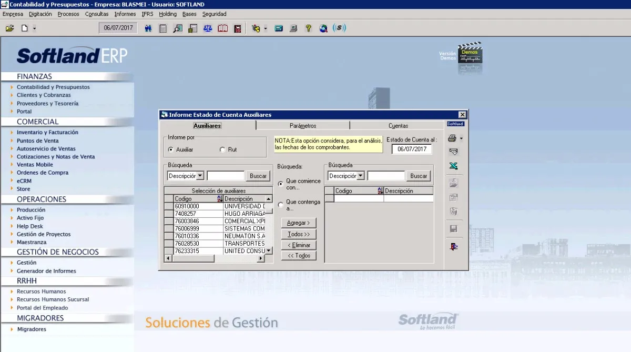The width and height of the screenshot is (631, 352).
Task: Open Generador de Informes in sidebar
Action: point(46,271)
